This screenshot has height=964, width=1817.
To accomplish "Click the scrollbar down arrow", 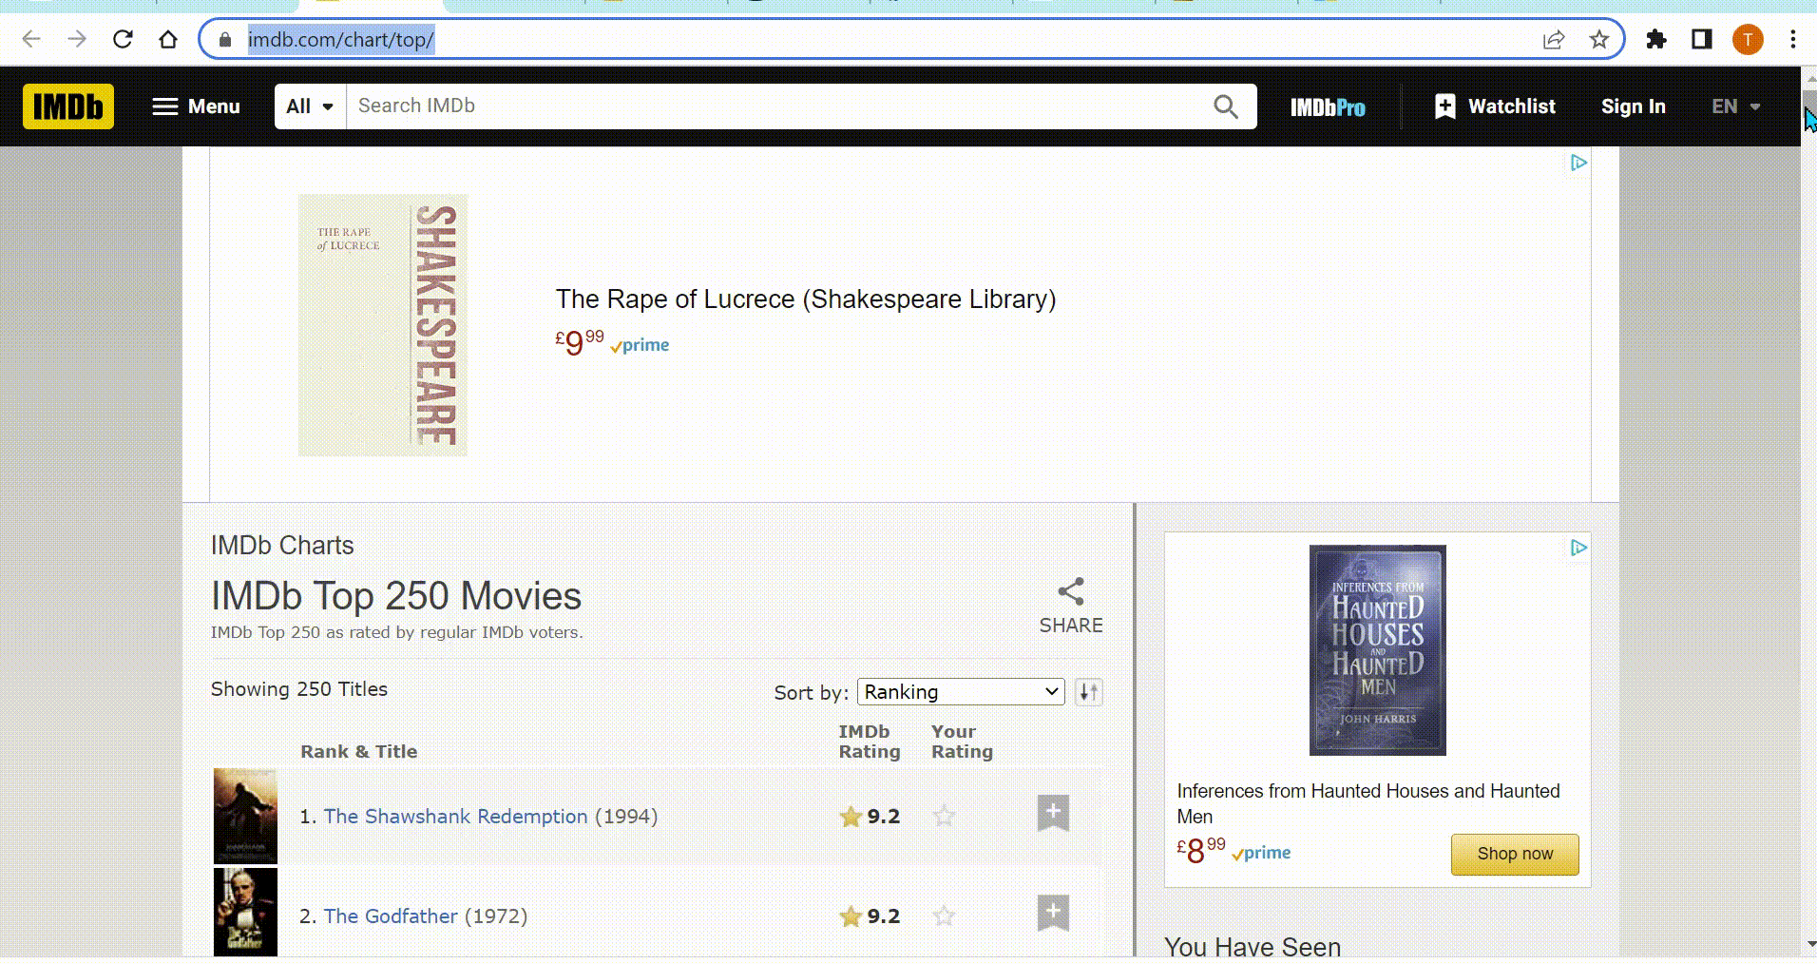I will (x=1809, y=945).
